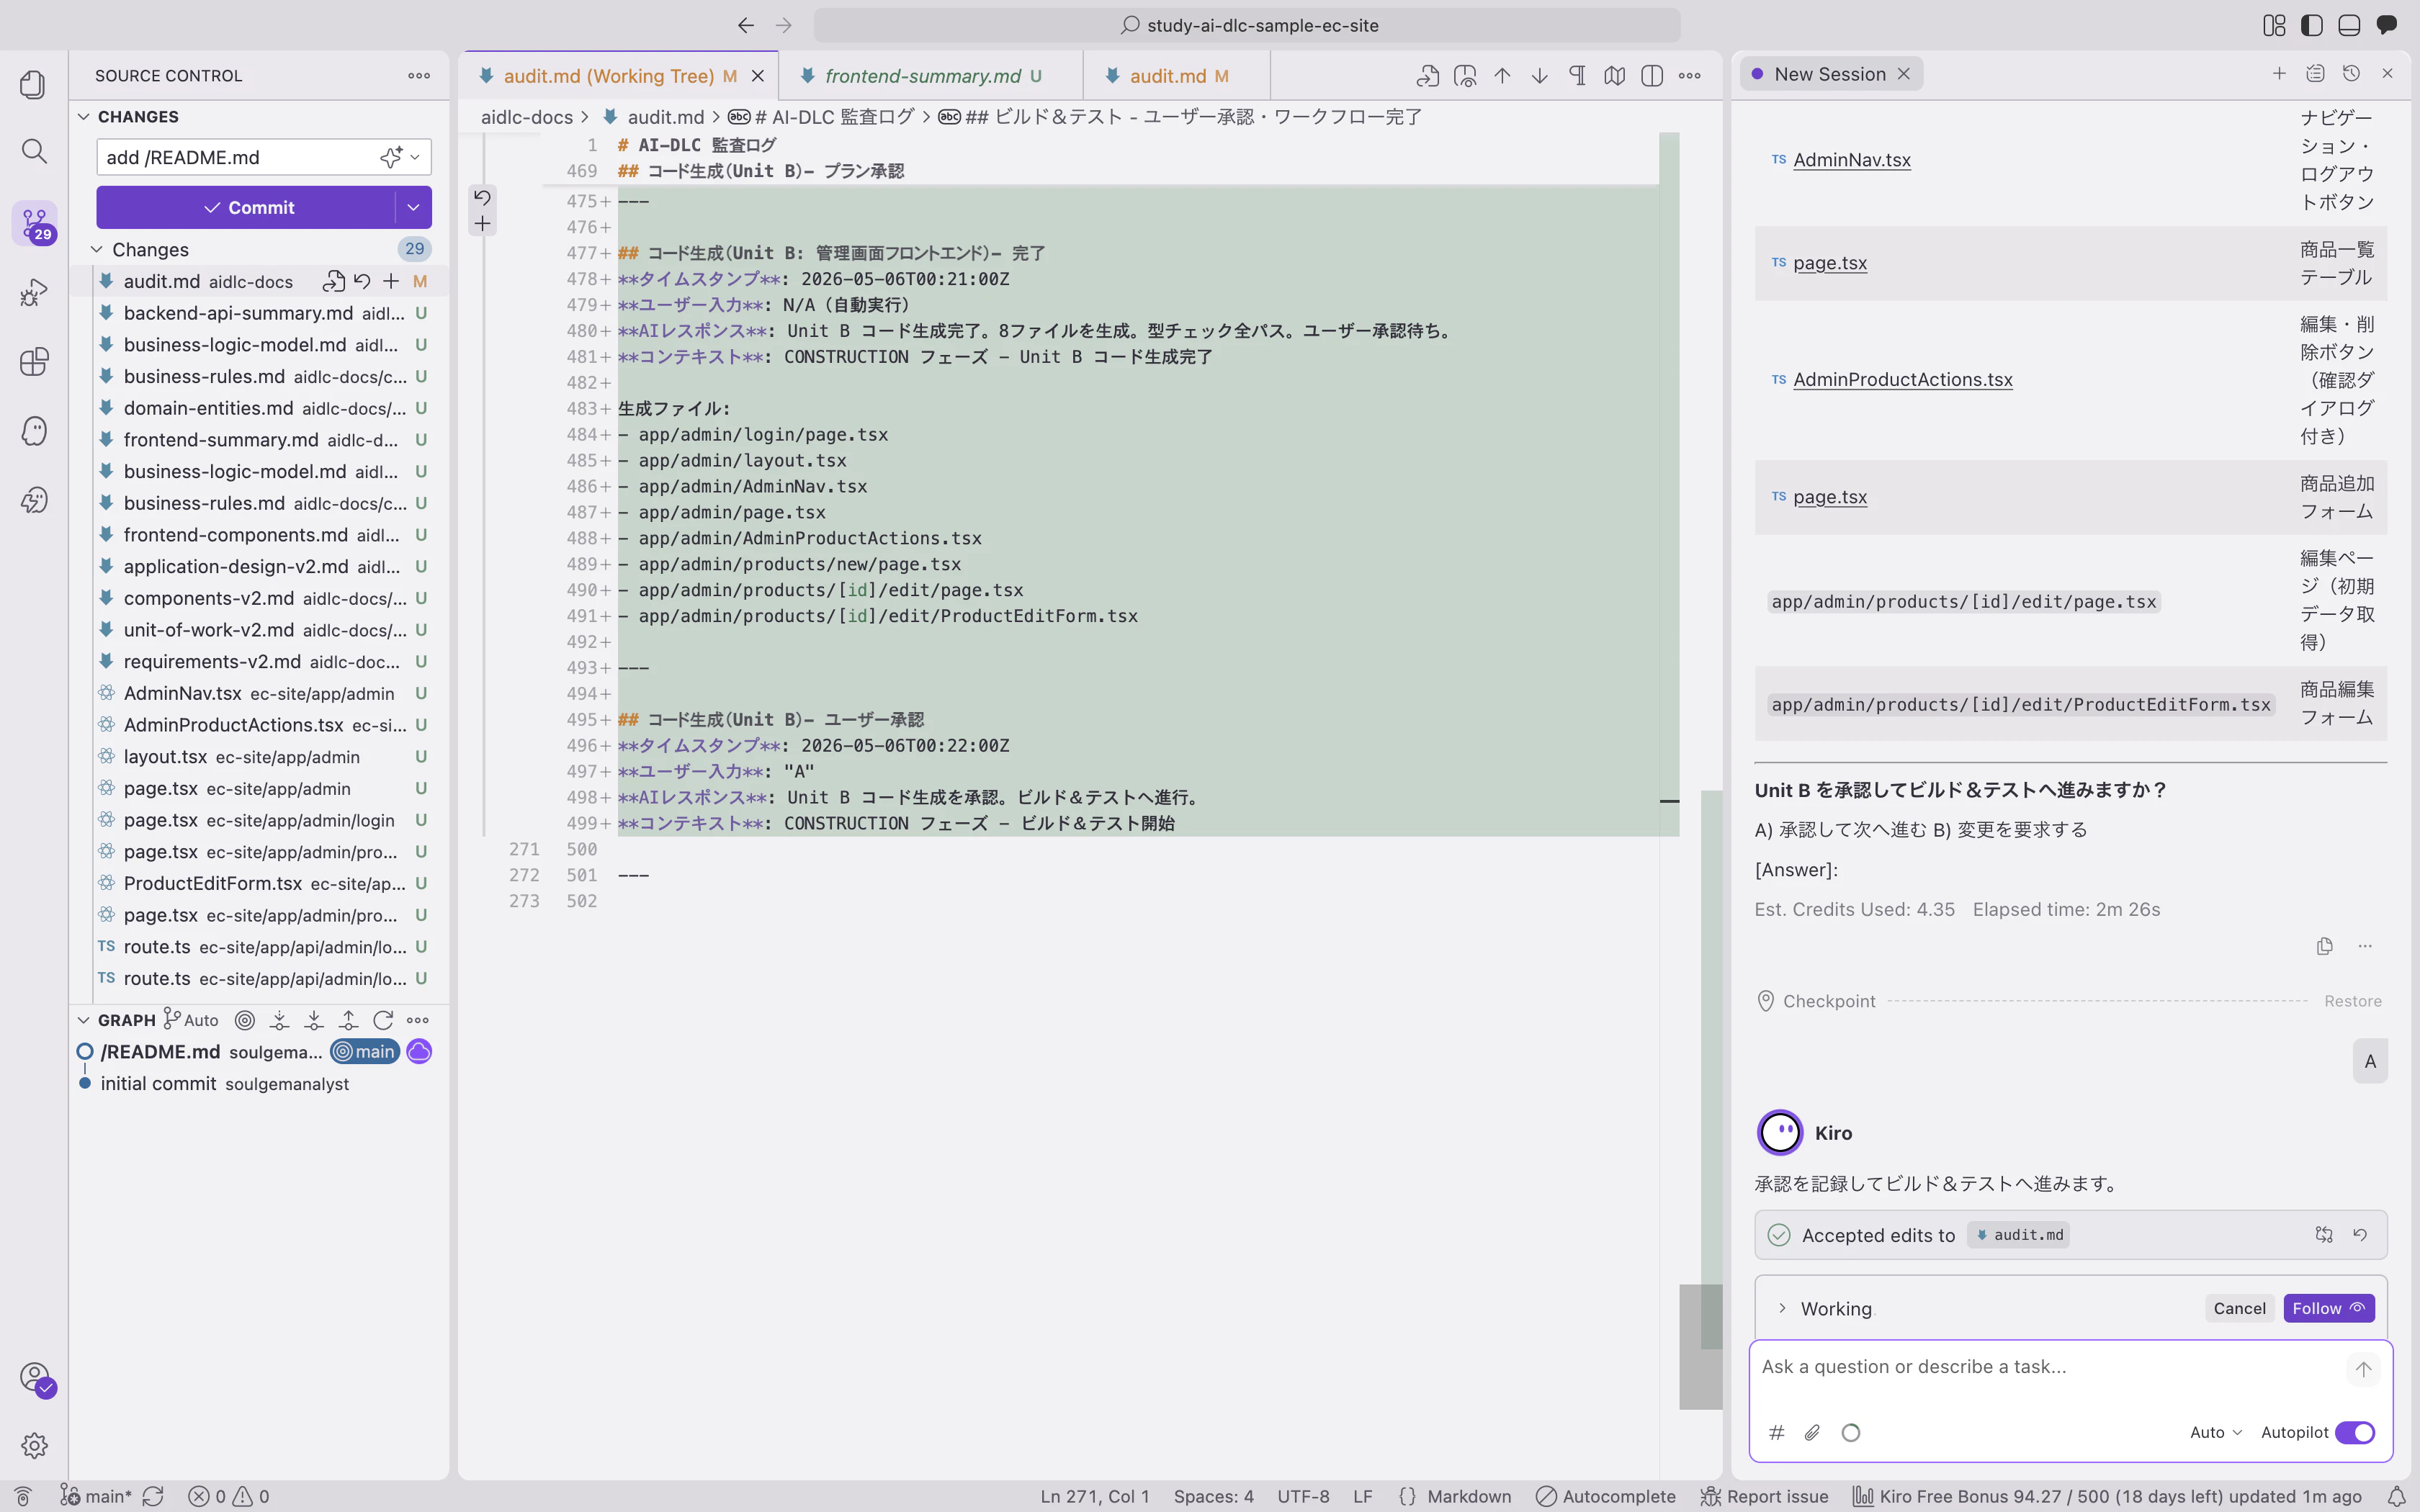Go to previous change arrow in editor toolbar
This screenshot has height=1512, width=2420.
point(1502,76)
